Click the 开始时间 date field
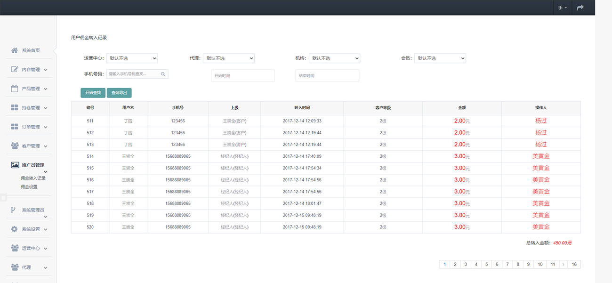612x283 pixels. click(x=242, y=75)
